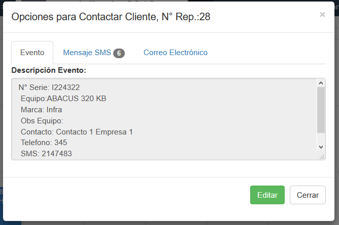Click the SMS count badge showing 6
Viewport: 339px width, 225px height.
coord(119,53)
